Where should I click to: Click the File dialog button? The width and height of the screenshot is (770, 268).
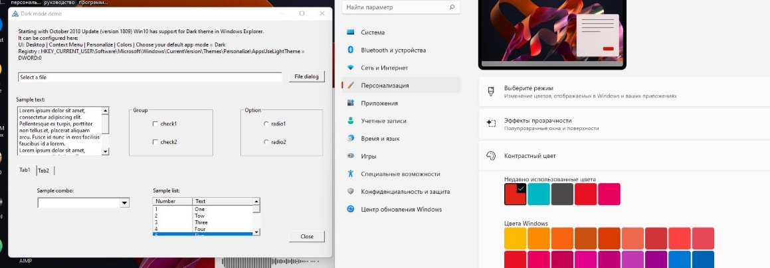click(306, 77)
